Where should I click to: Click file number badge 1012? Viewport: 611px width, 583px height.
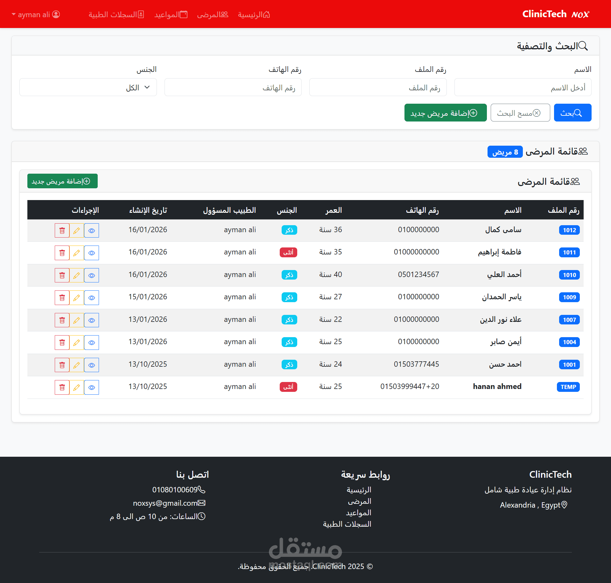569,230
